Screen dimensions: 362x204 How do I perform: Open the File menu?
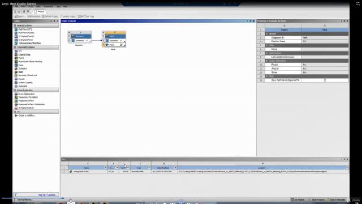(16, 7)
